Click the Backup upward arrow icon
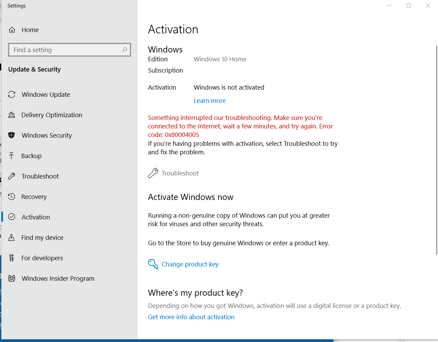The height and width of the screenshot is (342, 438). (12, 156)
